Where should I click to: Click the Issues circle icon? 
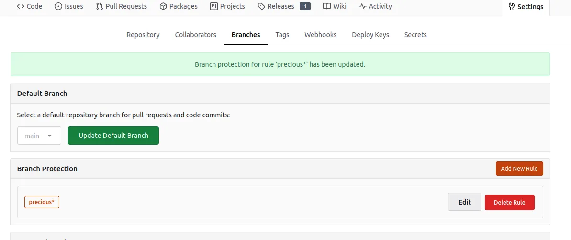point(58,6)
